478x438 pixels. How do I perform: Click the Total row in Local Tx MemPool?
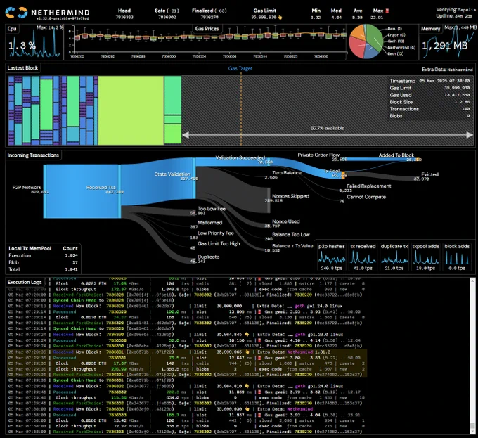pyautogui.click(x=43, y=269)
